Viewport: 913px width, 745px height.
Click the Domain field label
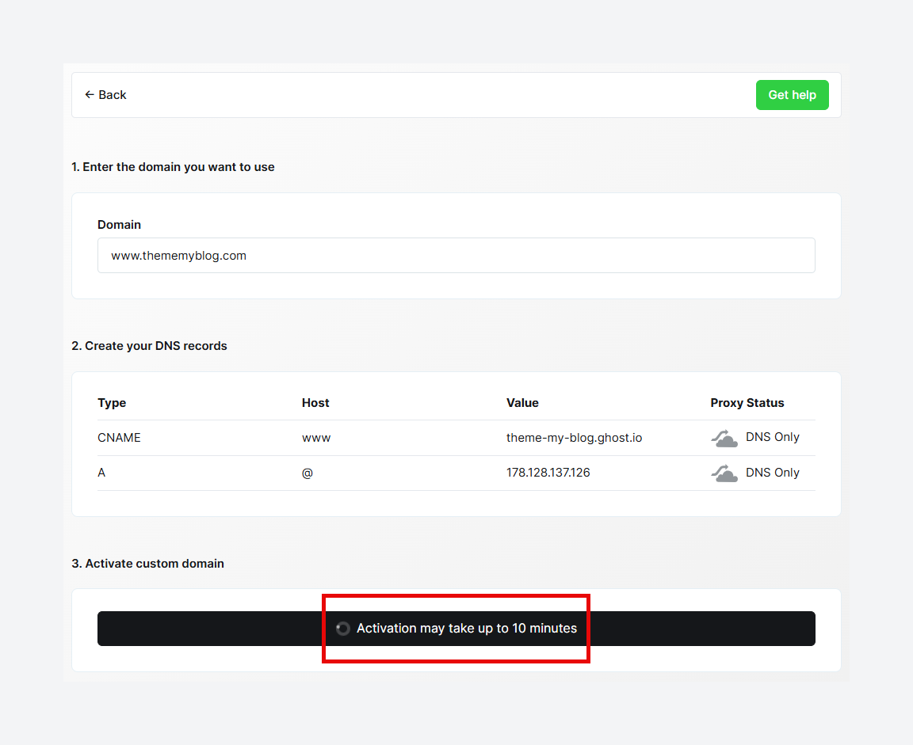[x=119, y=225]
